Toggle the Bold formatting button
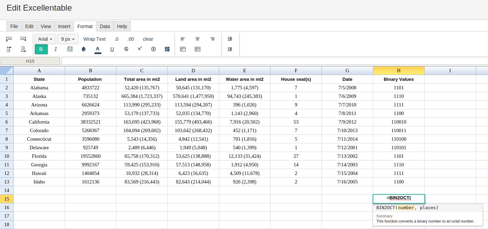This screenshot has width=488, height=229. 41,49
